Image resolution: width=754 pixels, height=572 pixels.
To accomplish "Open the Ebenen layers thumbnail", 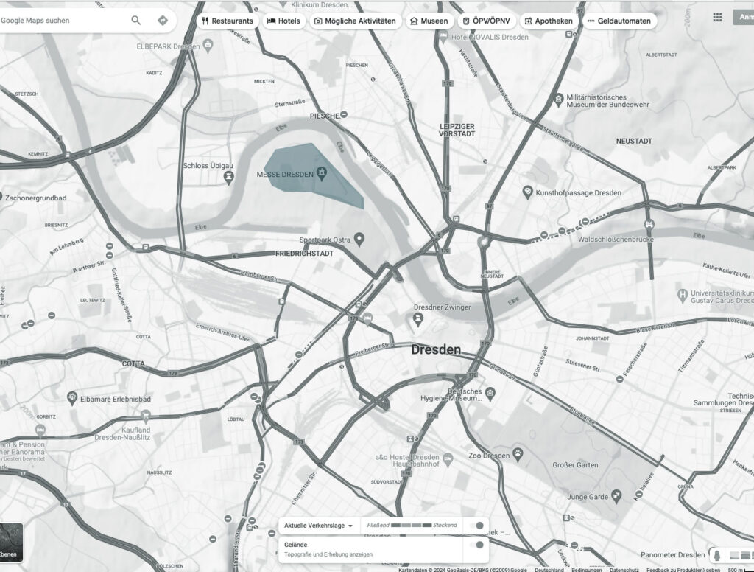I will click(x=11, y=542).
